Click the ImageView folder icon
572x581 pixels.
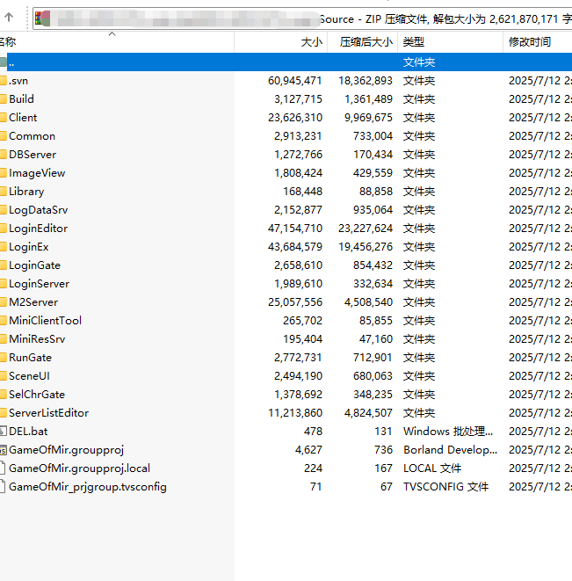point(4,173)
